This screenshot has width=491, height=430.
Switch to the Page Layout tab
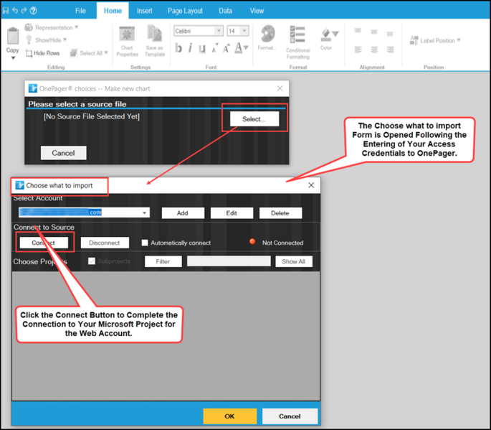(185, 11)
